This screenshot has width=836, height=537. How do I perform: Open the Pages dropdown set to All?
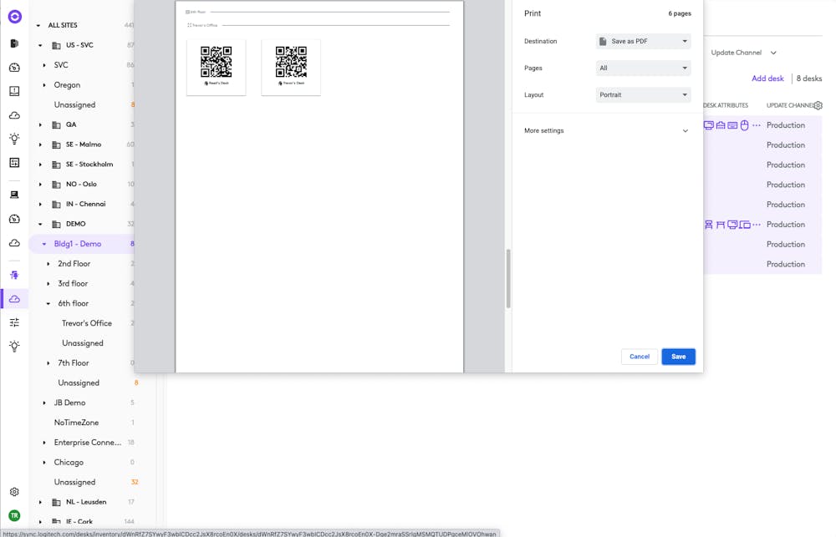642,68
